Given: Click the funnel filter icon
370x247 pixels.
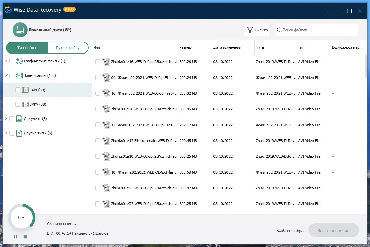Looking at the screenshot, I should click(x=250, y=30).
